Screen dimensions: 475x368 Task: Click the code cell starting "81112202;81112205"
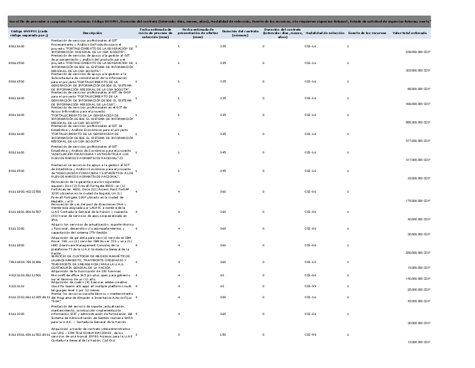pyautogui.click(x=29, y=297)
